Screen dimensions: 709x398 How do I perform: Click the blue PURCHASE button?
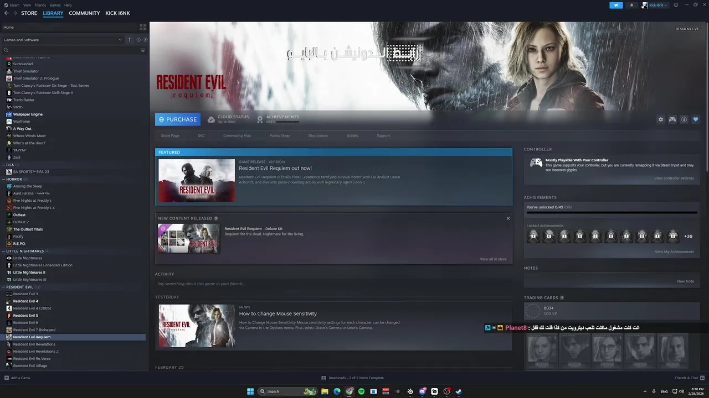[178, 119]
